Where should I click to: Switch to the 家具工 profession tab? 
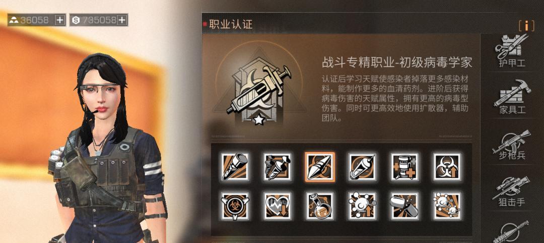point(512,97)
